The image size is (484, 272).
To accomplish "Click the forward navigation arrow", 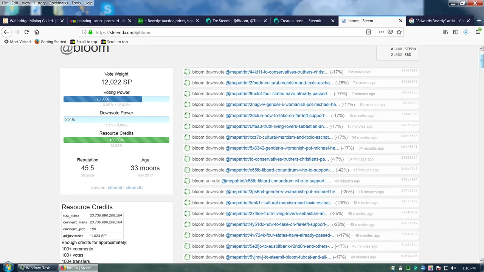I will 16,32.
